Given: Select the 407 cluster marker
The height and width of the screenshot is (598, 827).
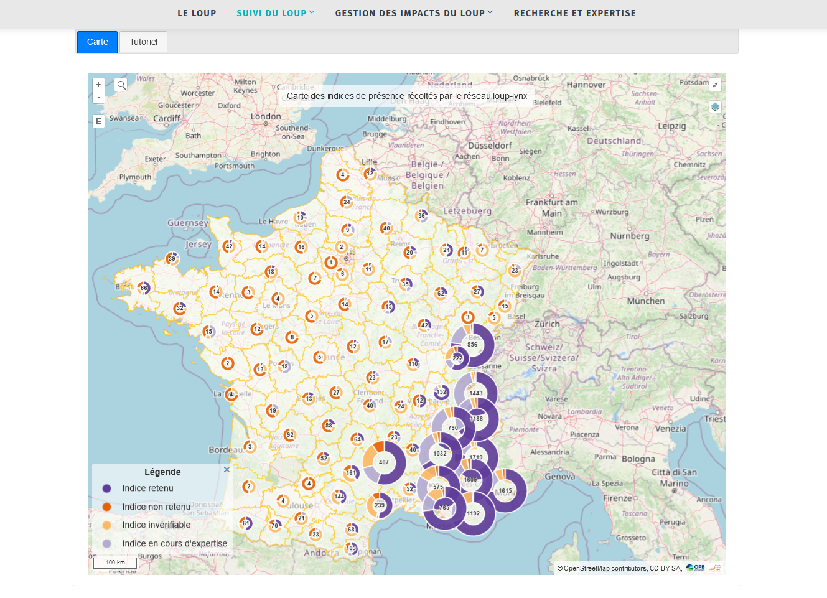Looking at the screenshot, I should pos(384,462).
